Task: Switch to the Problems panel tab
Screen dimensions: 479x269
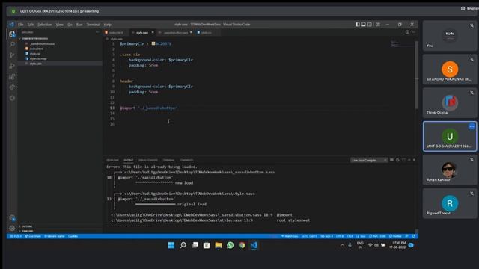Action: coord(112,160)
